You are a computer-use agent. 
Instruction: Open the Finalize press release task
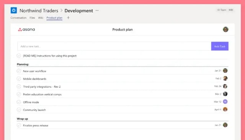pos(36,126)
